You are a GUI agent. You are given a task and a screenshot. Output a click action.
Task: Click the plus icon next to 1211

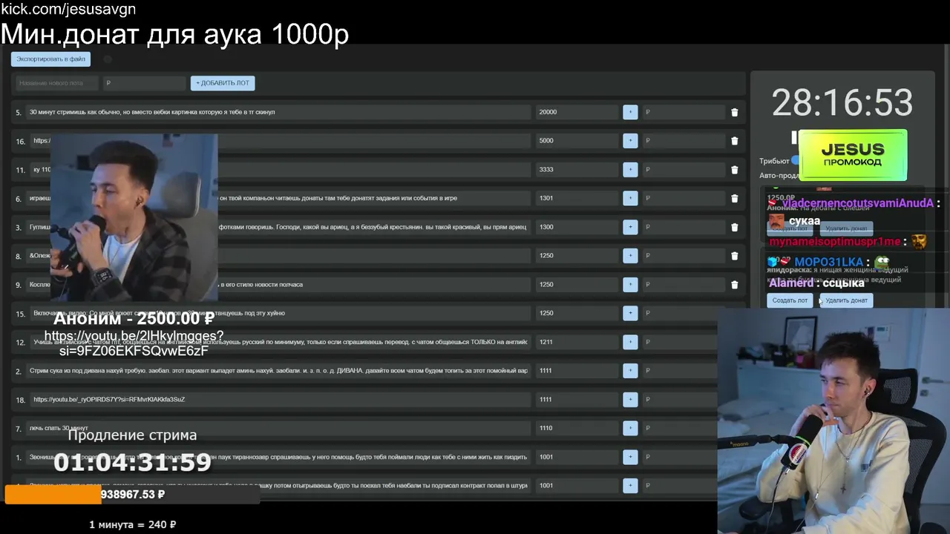630,342
